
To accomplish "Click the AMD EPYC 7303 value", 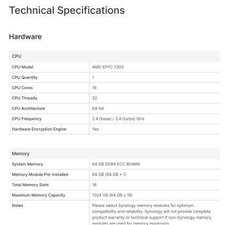I will tap(108, 67).
